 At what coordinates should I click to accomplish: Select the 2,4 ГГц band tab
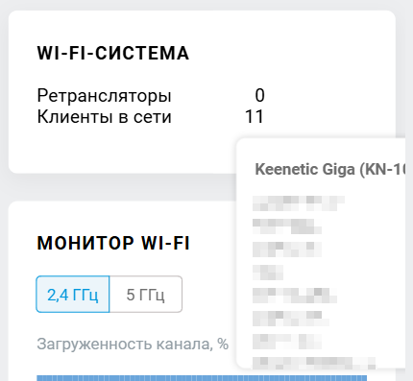point(73,295)
